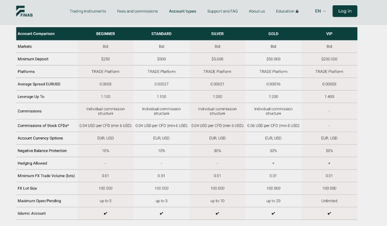Visit the About us page

257,11
